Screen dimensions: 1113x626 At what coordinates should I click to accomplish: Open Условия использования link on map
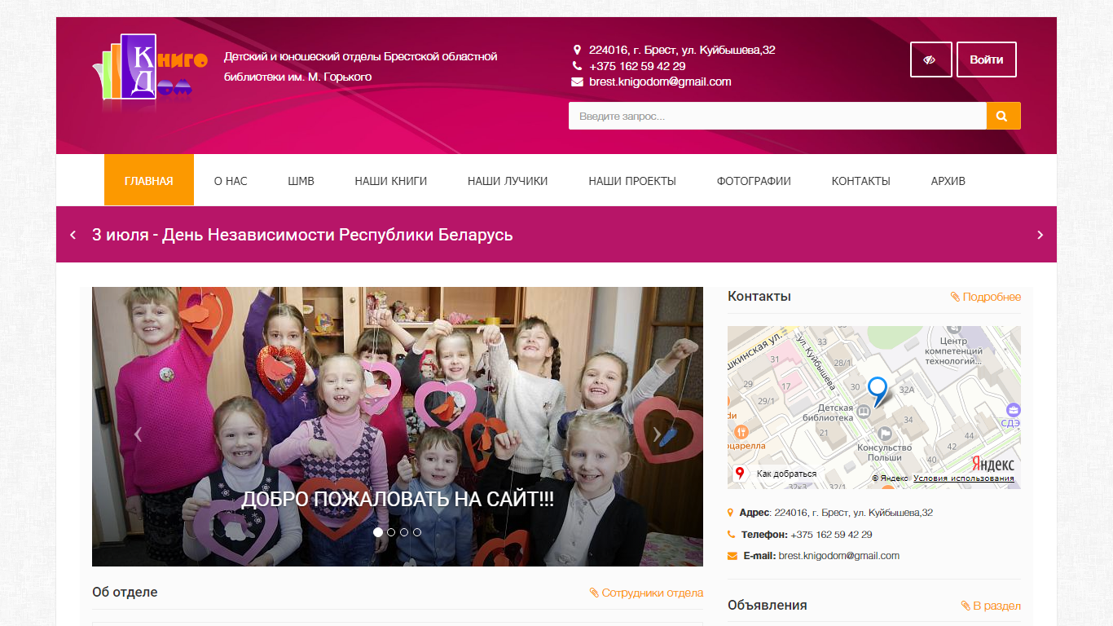click(964, 478)
